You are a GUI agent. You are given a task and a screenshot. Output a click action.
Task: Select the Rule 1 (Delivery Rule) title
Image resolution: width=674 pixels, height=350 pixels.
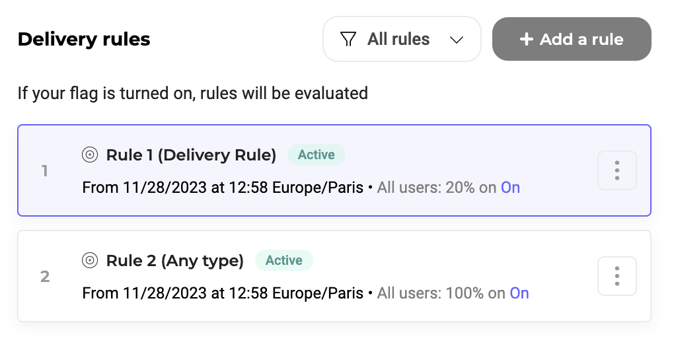point(191,155)
